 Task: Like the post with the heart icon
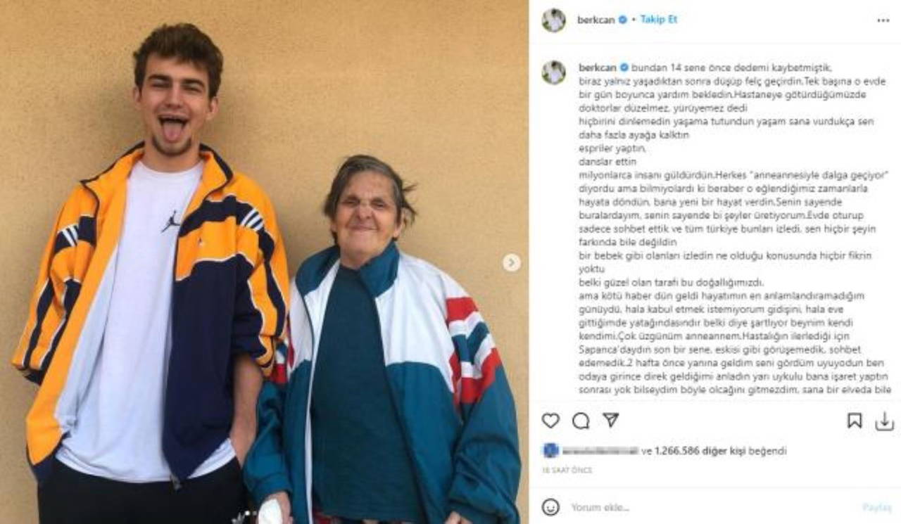tap(550, 421)
